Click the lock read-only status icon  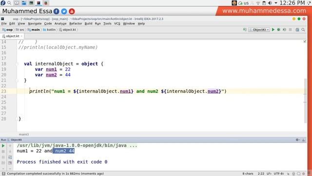click(x=288, y=174)
